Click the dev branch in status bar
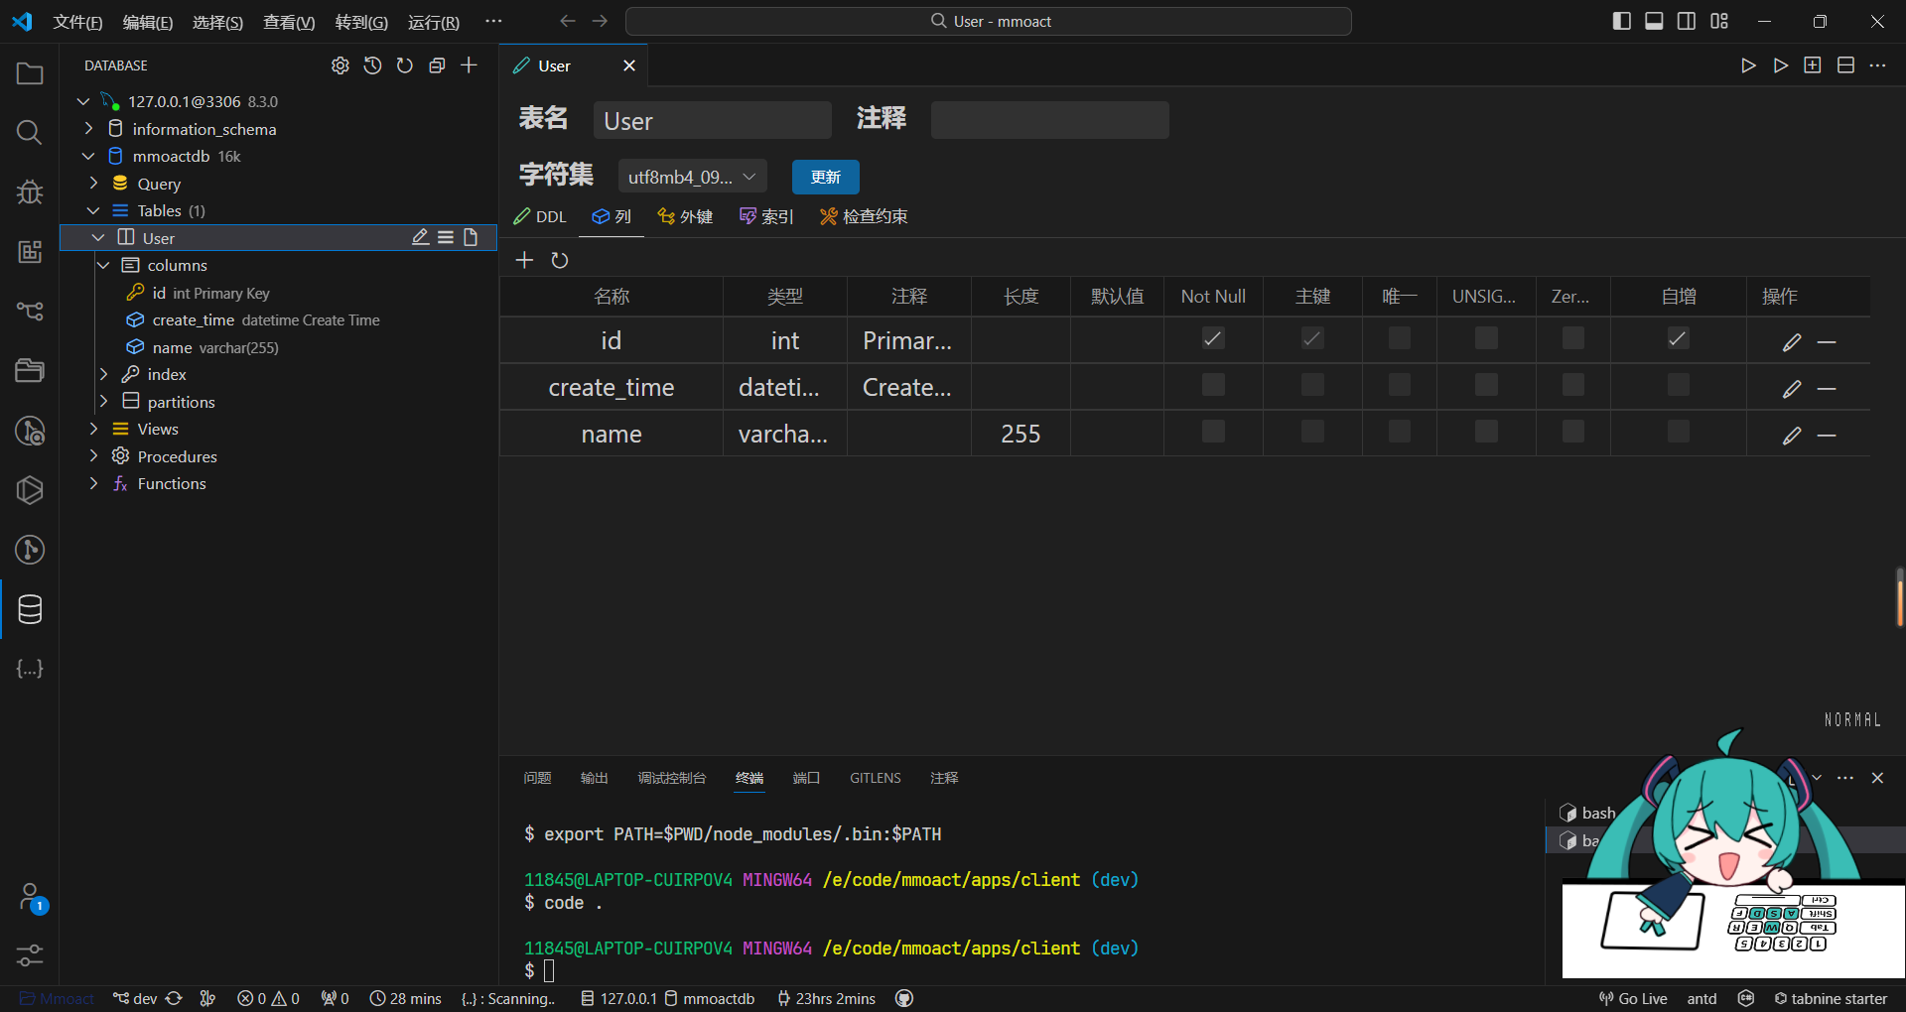The image size is (1906, 1012). (x=135, y=998)
